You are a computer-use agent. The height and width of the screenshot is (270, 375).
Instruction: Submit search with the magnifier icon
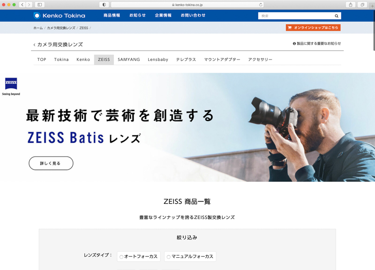(x=336, y=16)
